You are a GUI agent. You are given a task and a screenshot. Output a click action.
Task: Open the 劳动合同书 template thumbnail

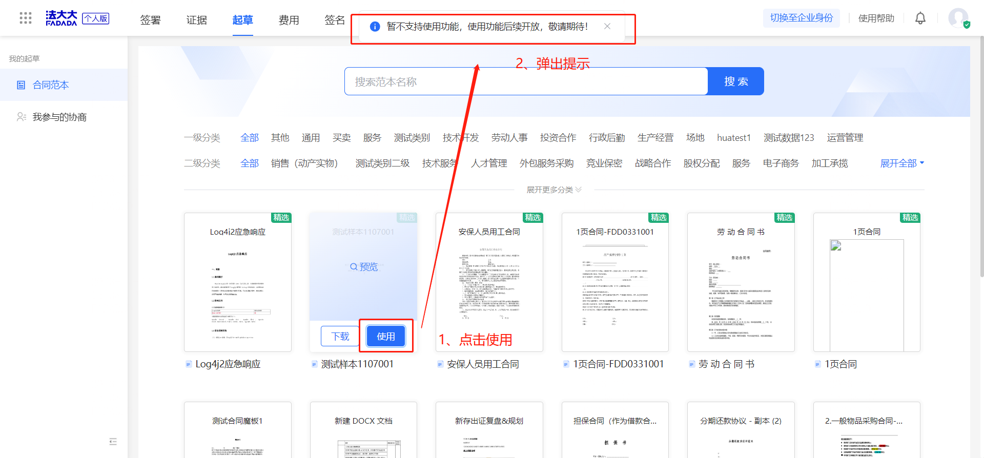pos(741,282)
